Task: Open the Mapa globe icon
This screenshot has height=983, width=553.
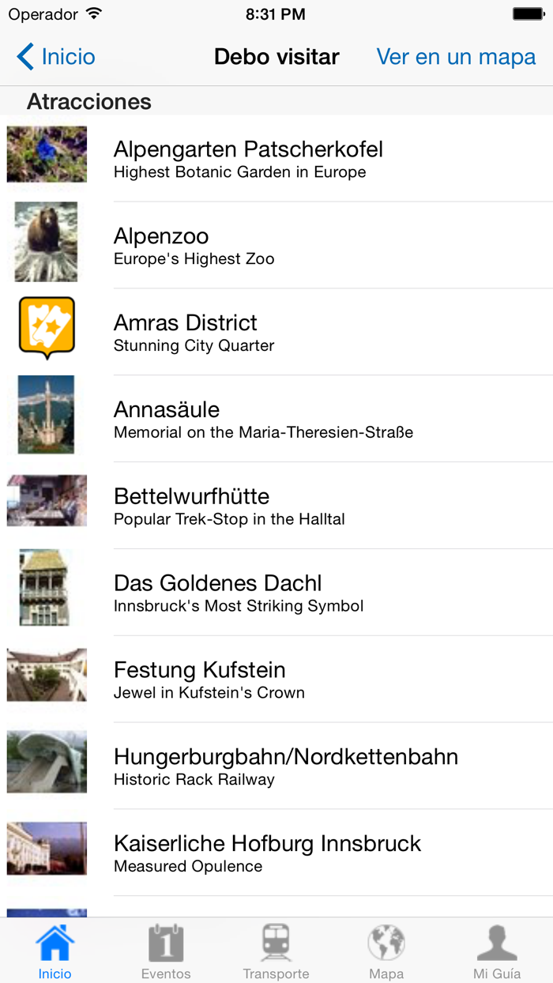Action: pyautogui.click(x=386, y=940)
